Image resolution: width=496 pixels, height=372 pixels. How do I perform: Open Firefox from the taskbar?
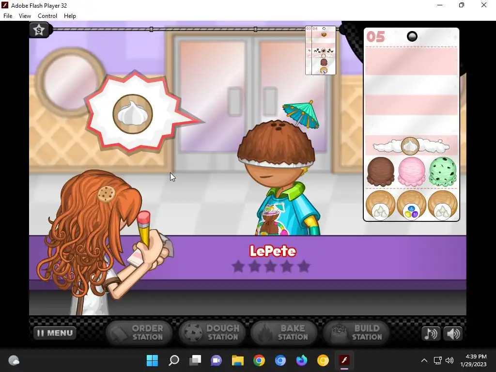(301, 360)
